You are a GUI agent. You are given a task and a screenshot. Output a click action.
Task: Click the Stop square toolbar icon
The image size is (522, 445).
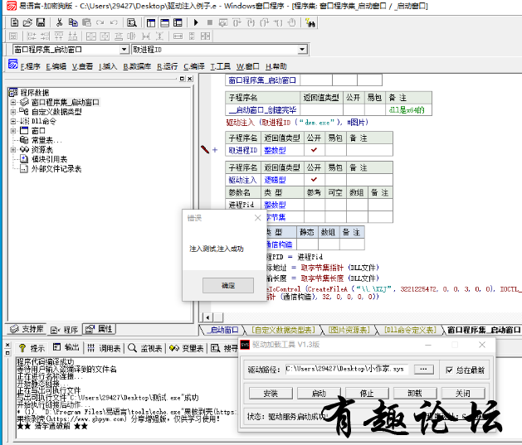click(x=209, y=22)
